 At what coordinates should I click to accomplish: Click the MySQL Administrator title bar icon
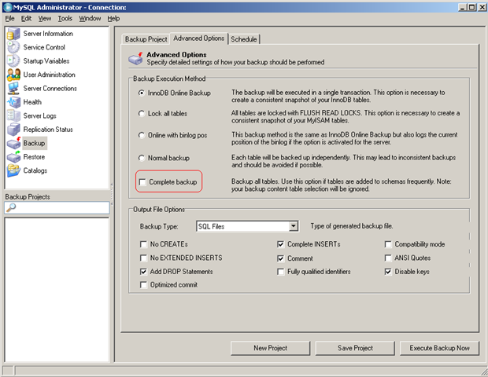(7, 7)
